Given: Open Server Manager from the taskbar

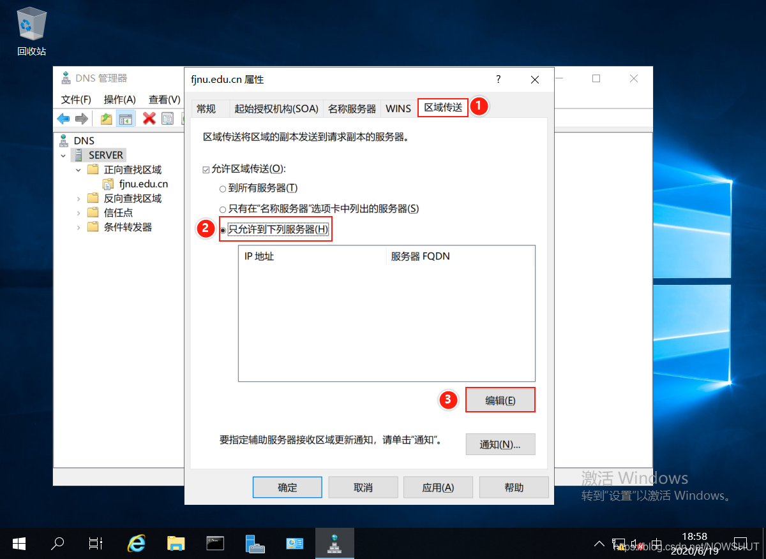Looking at the screenshot, I should (x=255, y=543).
